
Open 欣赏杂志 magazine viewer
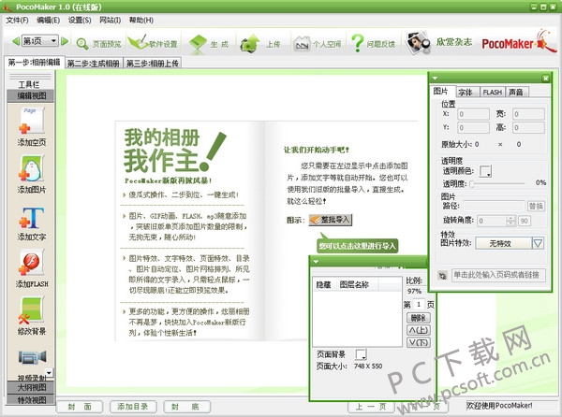[438, 42]
